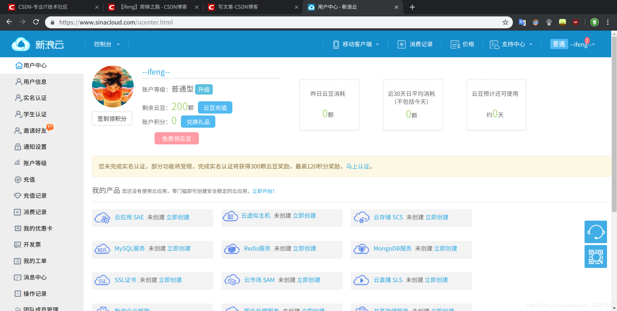
Task: Click the MongoDB service cloud icon
Action: coord(362,249)
